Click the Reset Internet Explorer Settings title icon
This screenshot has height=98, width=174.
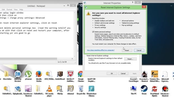click(86, 7)
